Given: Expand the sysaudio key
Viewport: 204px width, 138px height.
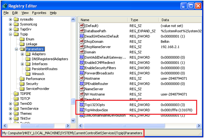Looking at the screenshot, I should [x=10, y=19].
